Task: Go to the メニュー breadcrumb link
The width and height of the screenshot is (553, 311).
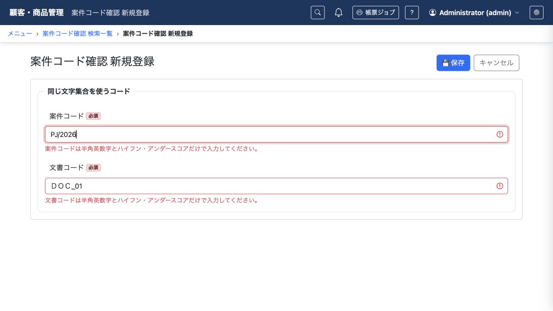Action: pos(20,33)
